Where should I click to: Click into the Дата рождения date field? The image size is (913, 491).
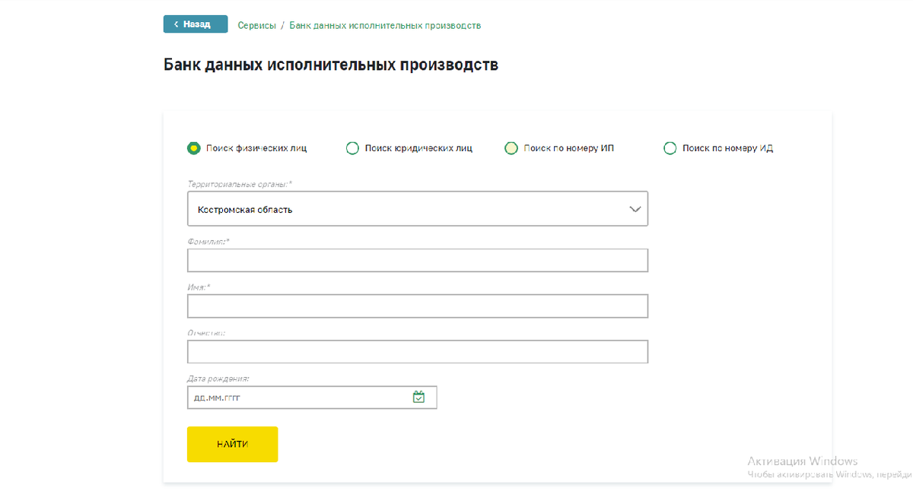pyautogui.click(x=312, y=397)
